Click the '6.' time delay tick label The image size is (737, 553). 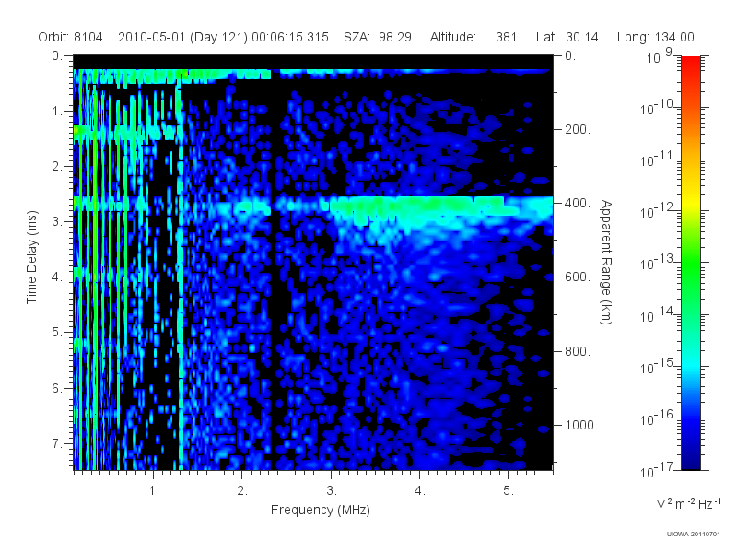[x=57, y=388]
